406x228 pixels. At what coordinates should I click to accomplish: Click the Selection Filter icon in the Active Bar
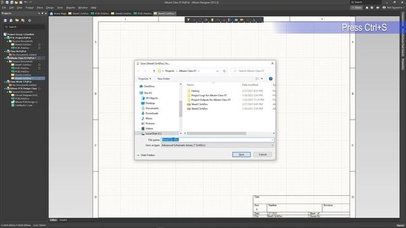point(188,20)
